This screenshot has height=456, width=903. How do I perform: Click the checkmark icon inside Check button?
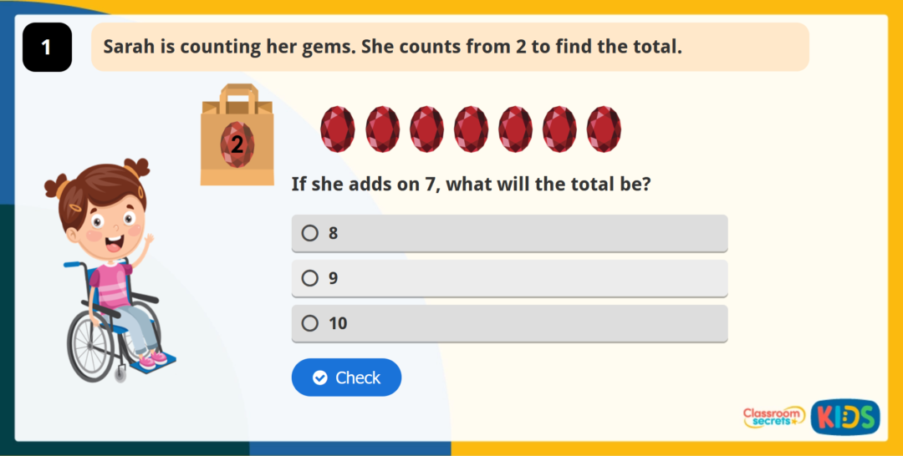click(320, 378)
